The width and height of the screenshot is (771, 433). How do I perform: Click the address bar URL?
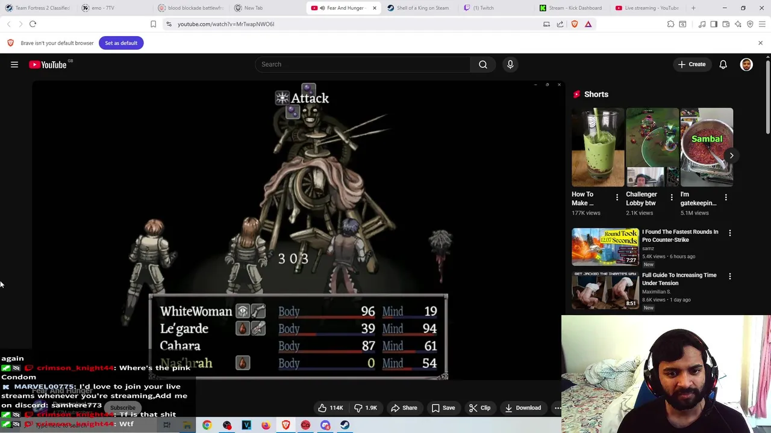pyautogui.click(x=226, y=24)
